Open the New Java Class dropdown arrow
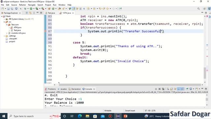 coord(56,9)
